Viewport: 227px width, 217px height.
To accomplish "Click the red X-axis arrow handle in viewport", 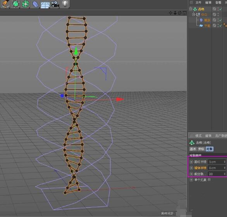I will (120, 99).
